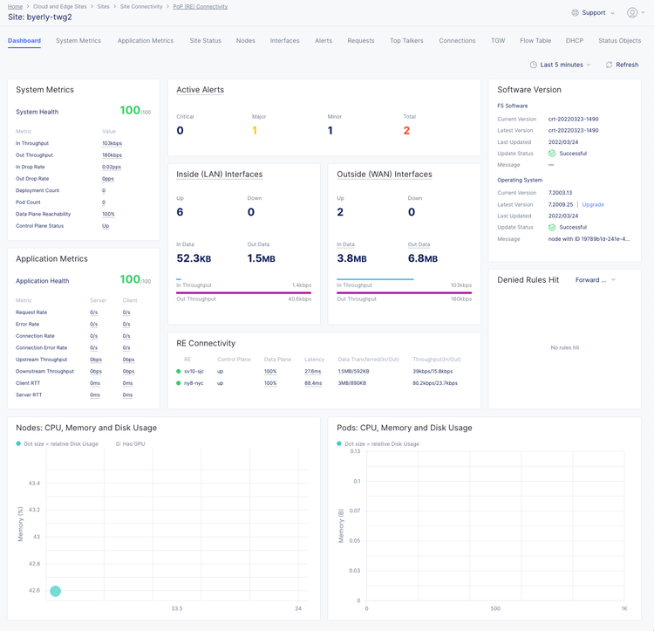Expand the Last 5 minutes time range
This screenshot has width=654, height=631.
coord(564,65)
